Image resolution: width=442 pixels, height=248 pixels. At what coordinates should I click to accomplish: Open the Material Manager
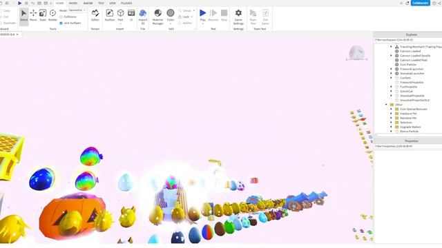[x=158, y=17]
